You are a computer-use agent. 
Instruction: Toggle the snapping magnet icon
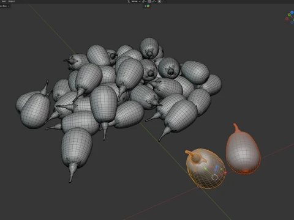(149, 1)
